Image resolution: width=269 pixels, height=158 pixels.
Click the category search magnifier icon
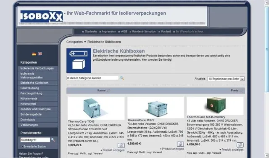(121, 78)
